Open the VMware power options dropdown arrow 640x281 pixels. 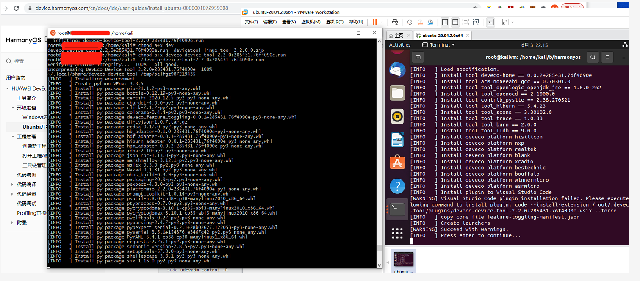382,22
